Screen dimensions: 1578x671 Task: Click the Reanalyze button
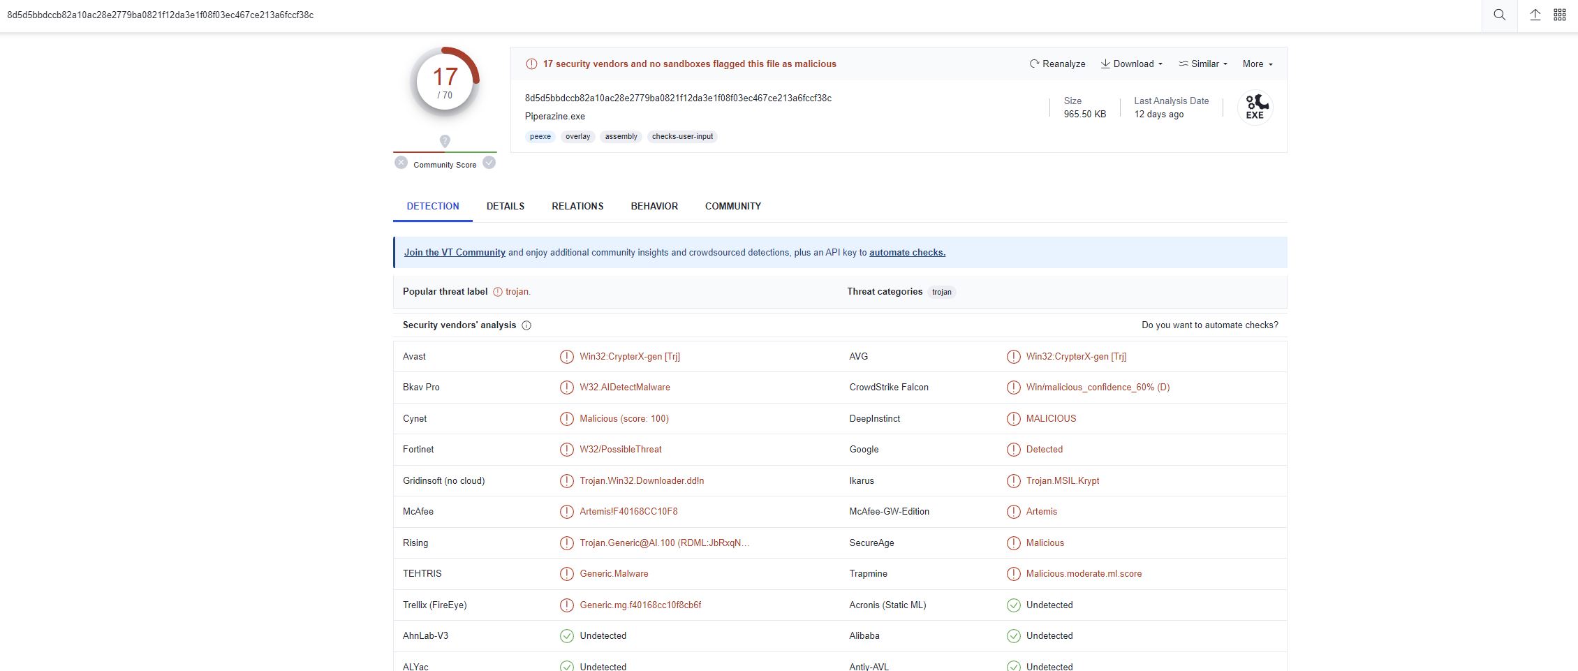click(1057, 64)
